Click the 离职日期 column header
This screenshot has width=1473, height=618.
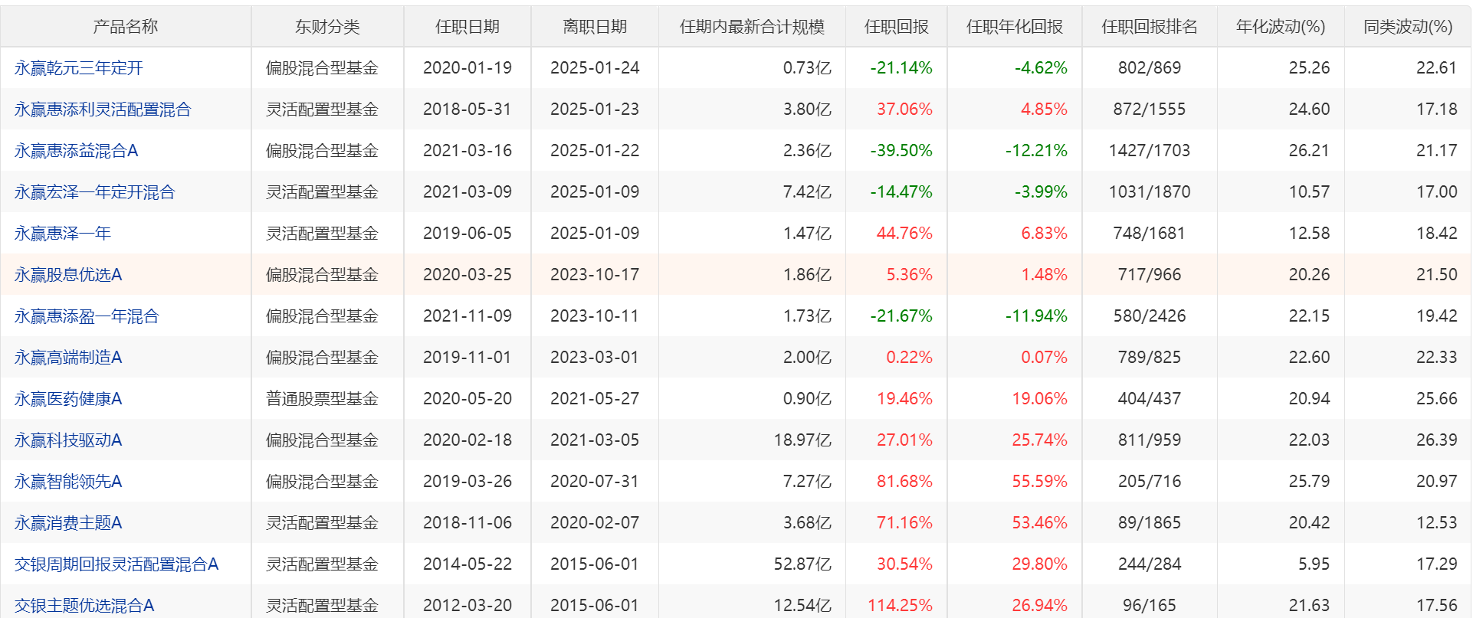click(595, 27)
